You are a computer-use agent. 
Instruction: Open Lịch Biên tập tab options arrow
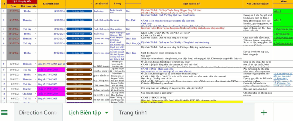coord(106,113)
